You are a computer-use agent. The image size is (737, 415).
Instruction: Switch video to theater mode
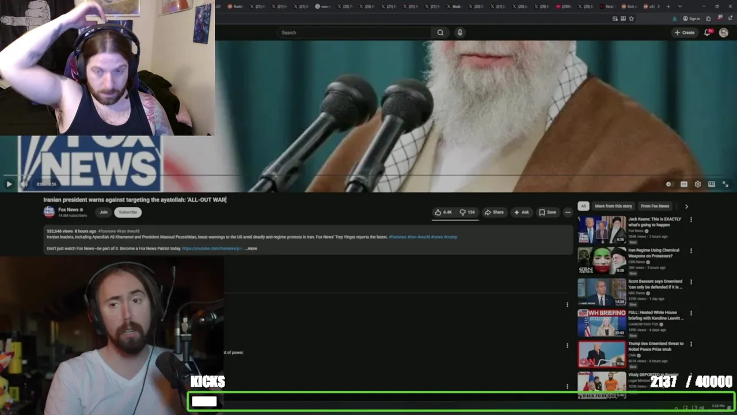(x=712, y=184)
